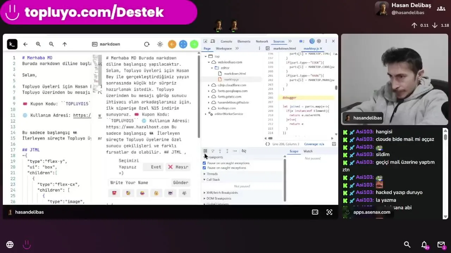Open the DevTools three-dot customize menu
Screen dimensions: 451x253
[326, 41]
